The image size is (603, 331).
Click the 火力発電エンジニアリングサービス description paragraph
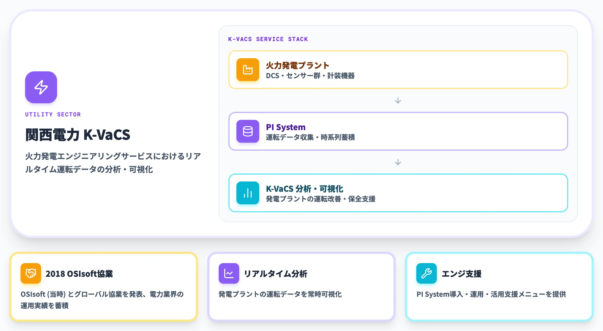pos(113,163)
